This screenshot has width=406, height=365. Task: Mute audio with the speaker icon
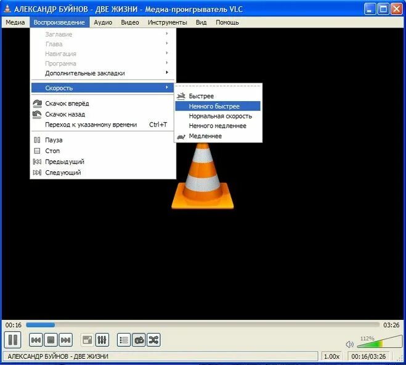[349, 344]
